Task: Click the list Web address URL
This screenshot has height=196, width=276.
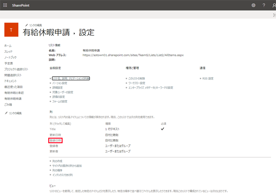Action: 133,55
